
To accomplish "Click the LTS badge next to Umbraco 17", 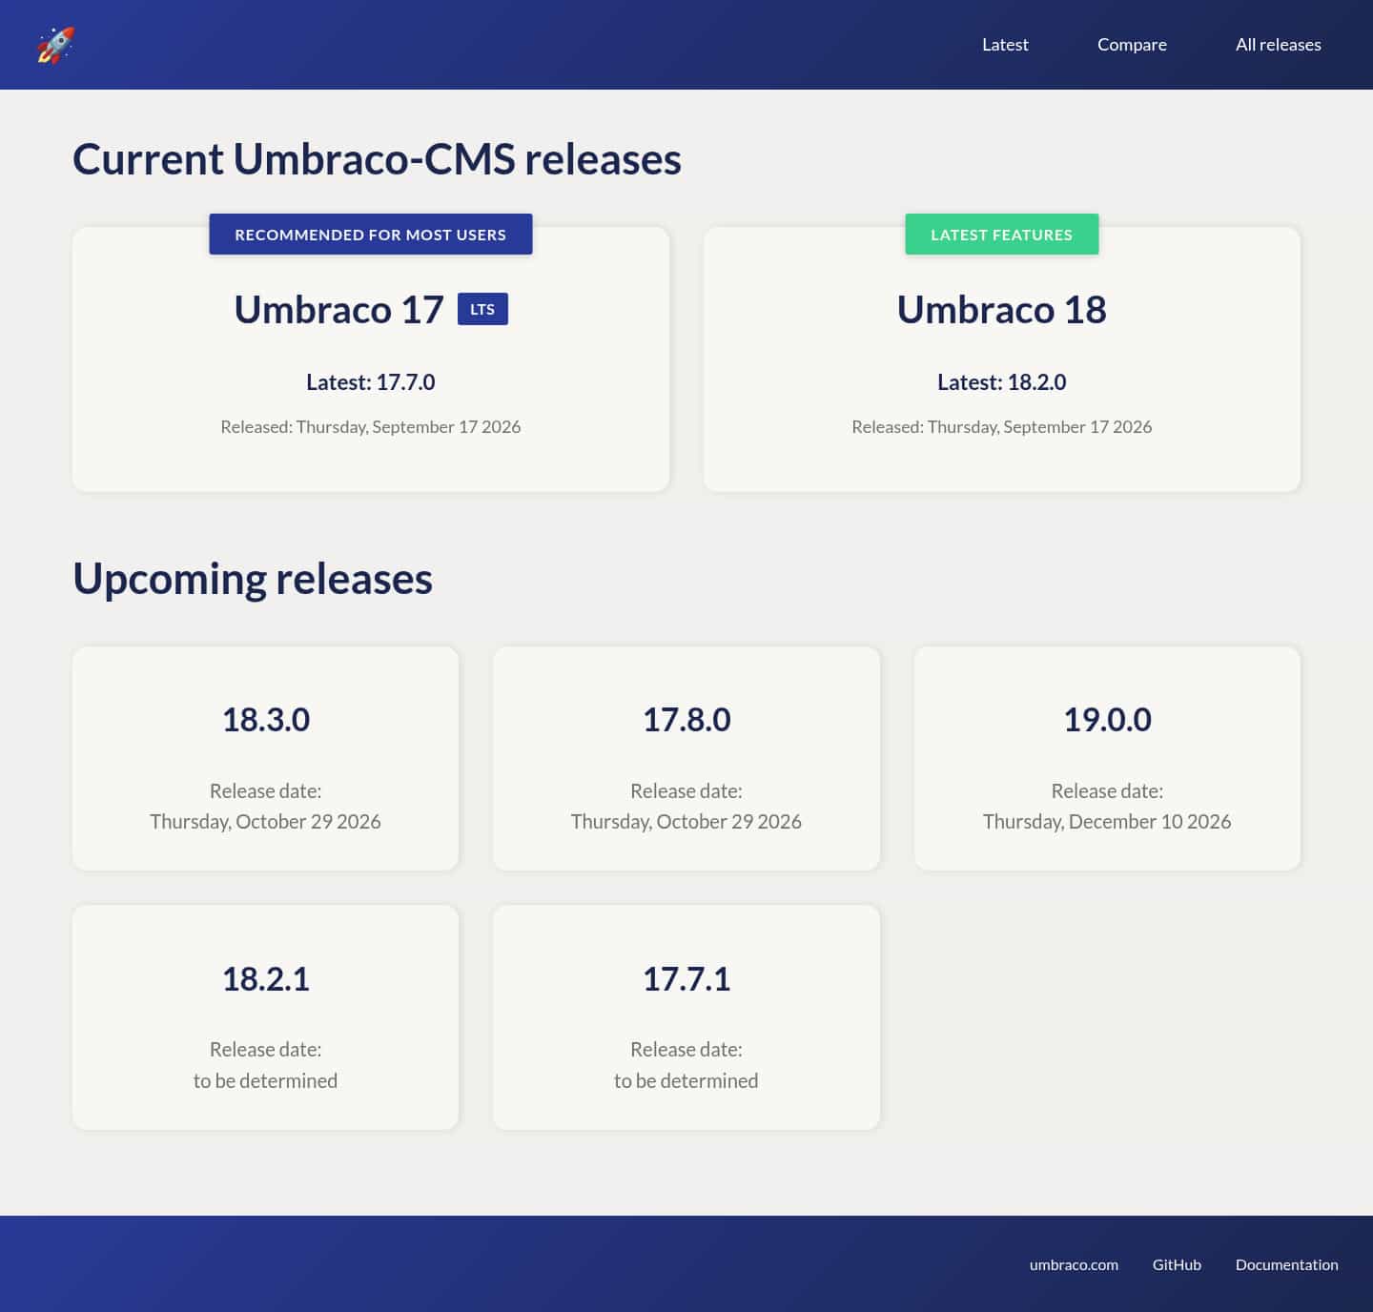I will pyautogui.click(x=482, y=309).
